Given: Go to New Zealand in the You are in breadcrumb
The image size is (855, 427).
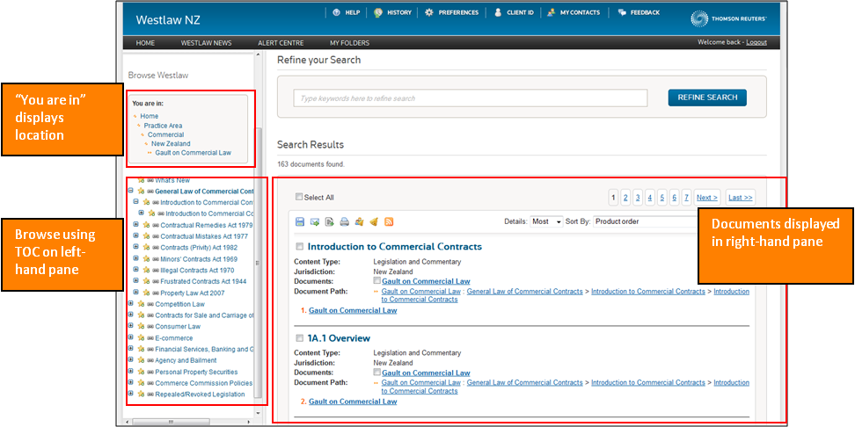Looking at the screenshot, I should pyautogui.click(x=171, y=144).
